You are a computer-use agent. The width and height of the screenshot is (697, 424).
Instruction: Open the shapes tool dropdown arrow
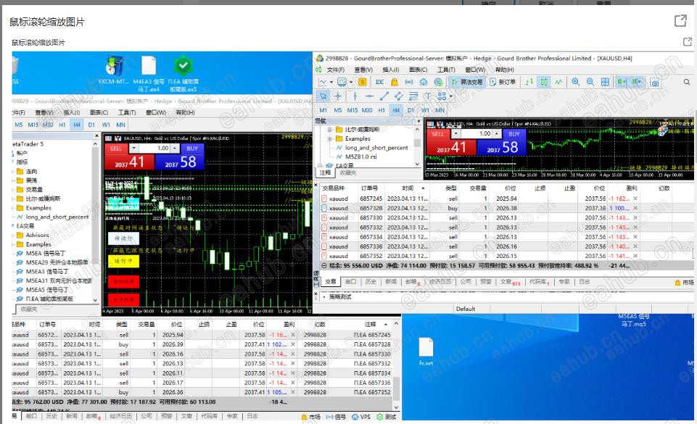[450, 96]
